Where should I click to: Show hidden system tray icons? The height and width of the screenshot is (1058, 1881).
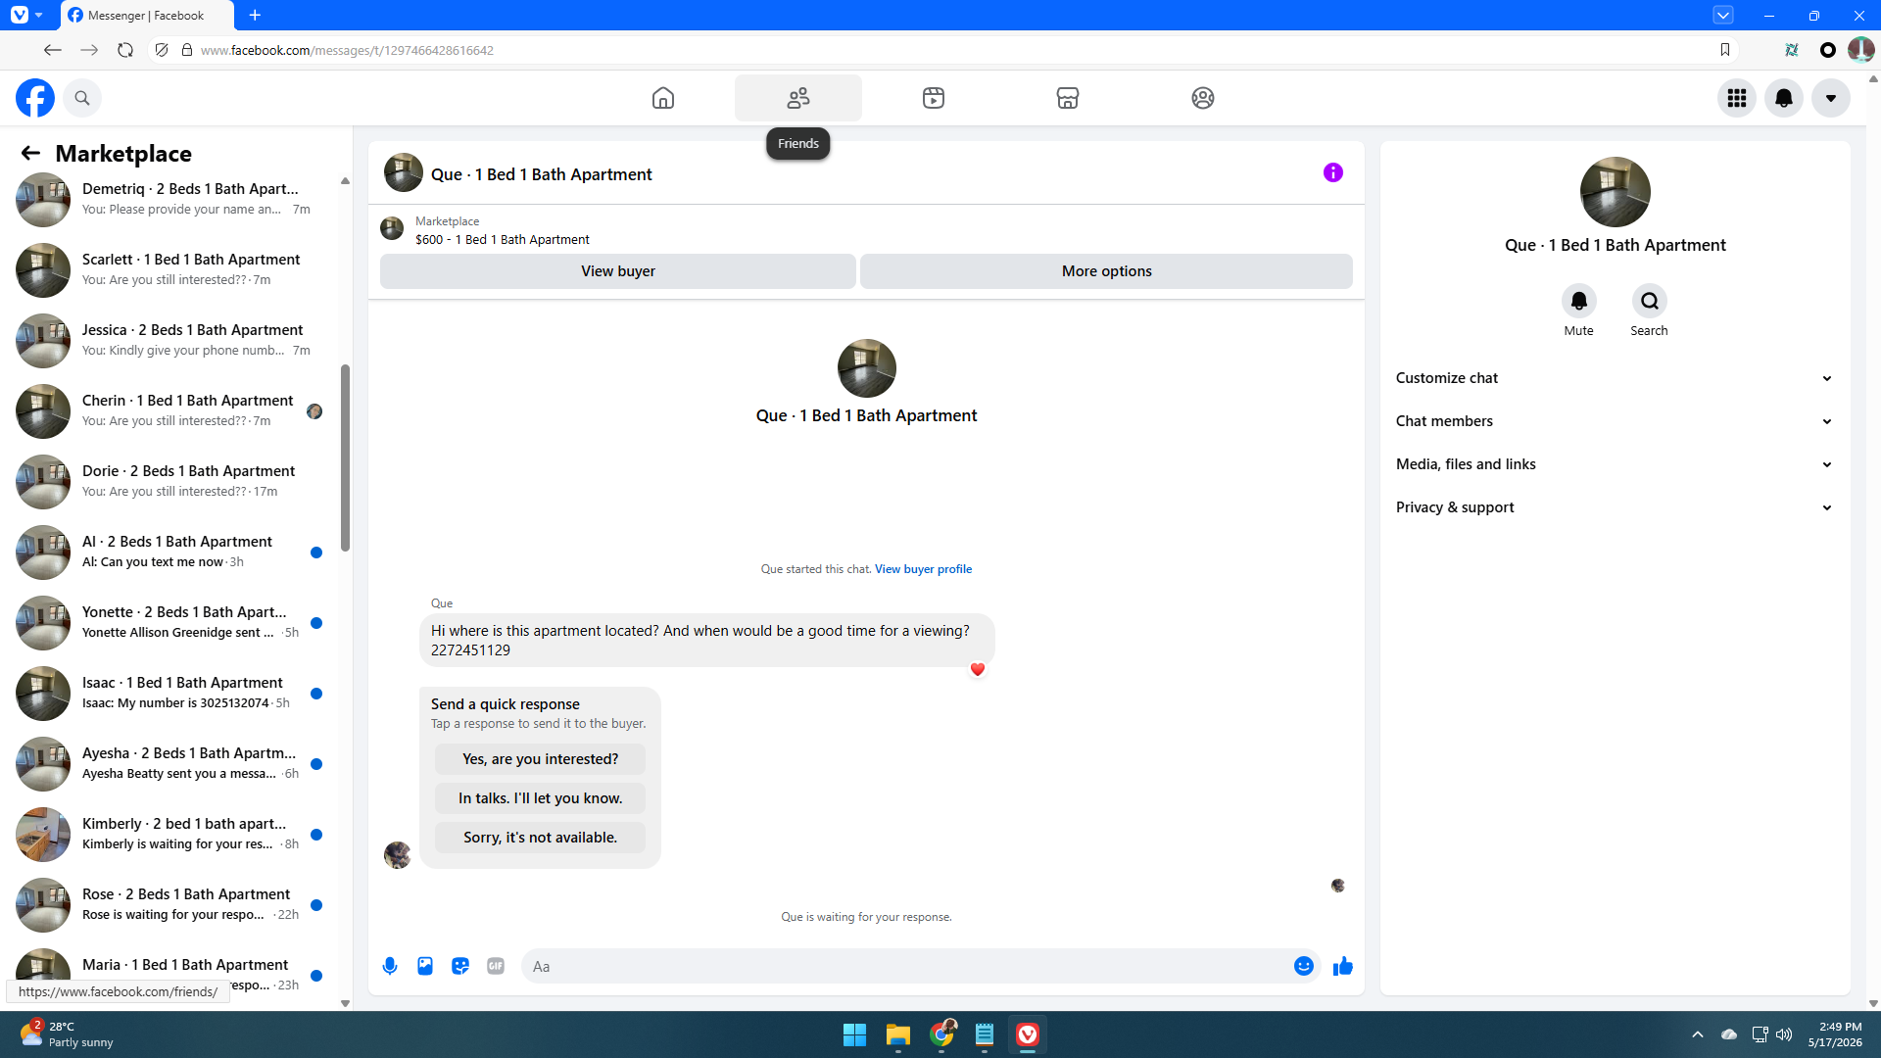click(x=1698, y=1034)
